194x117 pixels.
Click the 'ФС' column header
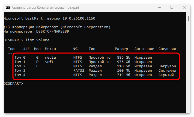coord(76,49)
